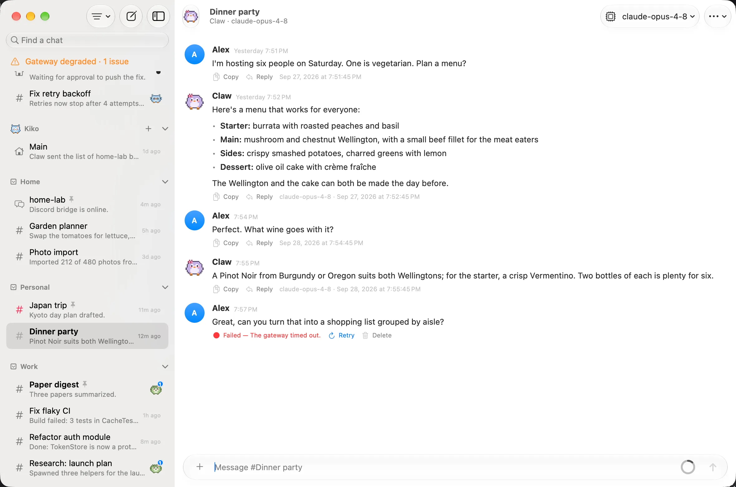Viewport: 736px width, 487px height.
Task: Retry the failed shopping list message
Action: [x=341, y=335]
